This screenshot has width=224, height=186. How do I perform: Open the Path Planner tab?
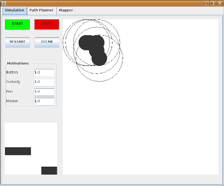click(x=41, y=11)
